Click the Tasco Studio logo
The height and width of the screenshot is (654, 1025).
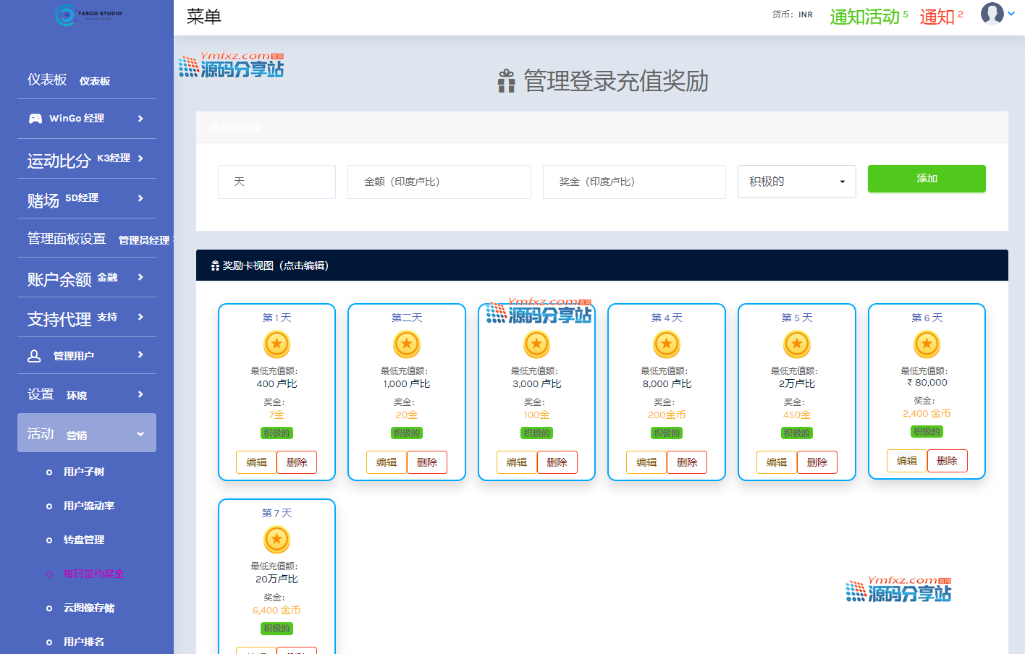pos(88,14)
